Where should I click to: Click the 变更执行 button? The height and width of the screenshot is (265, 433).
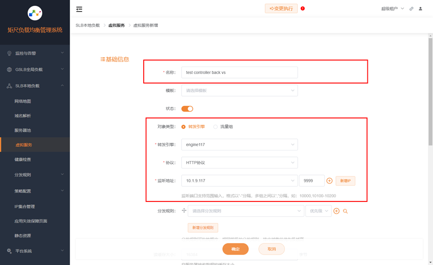coord(281,8)
